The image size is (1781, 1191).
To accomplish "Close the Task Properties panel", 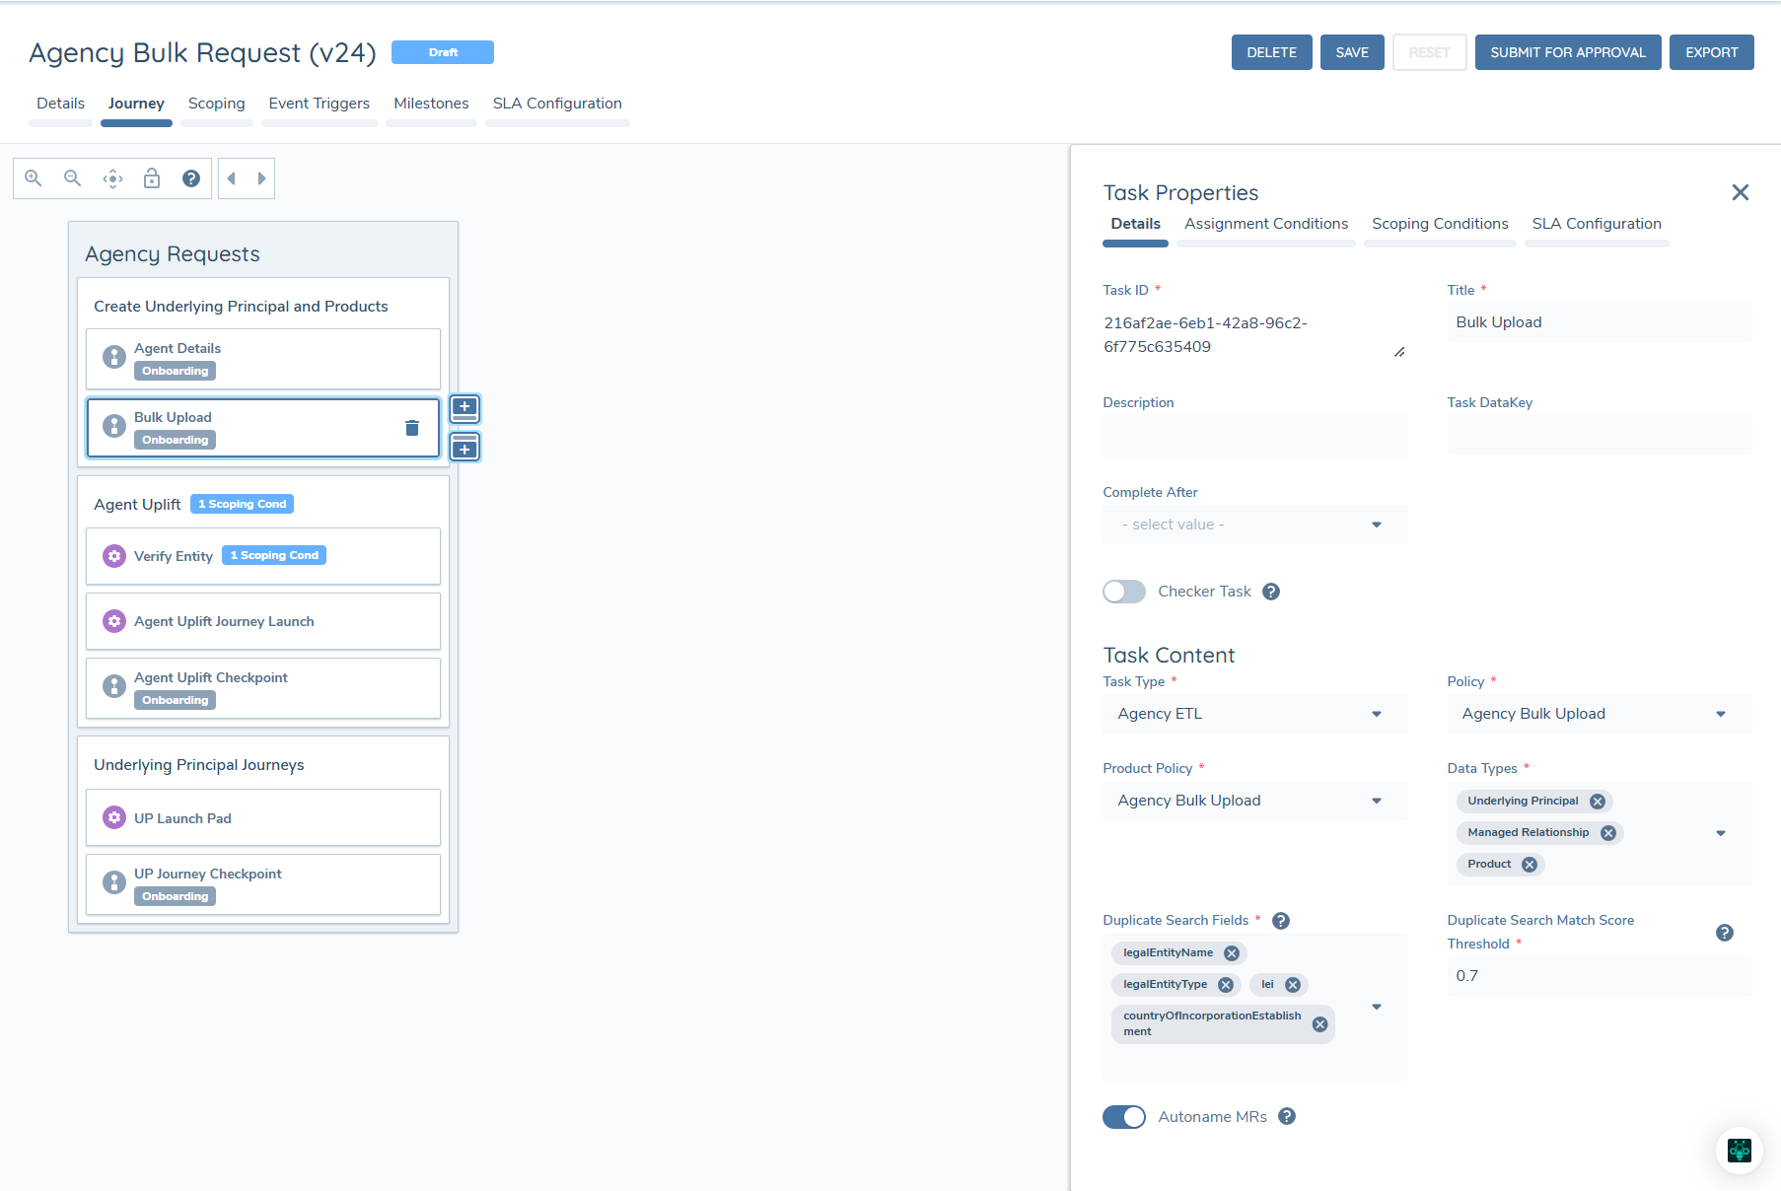I will click(x=1741, y=192).
